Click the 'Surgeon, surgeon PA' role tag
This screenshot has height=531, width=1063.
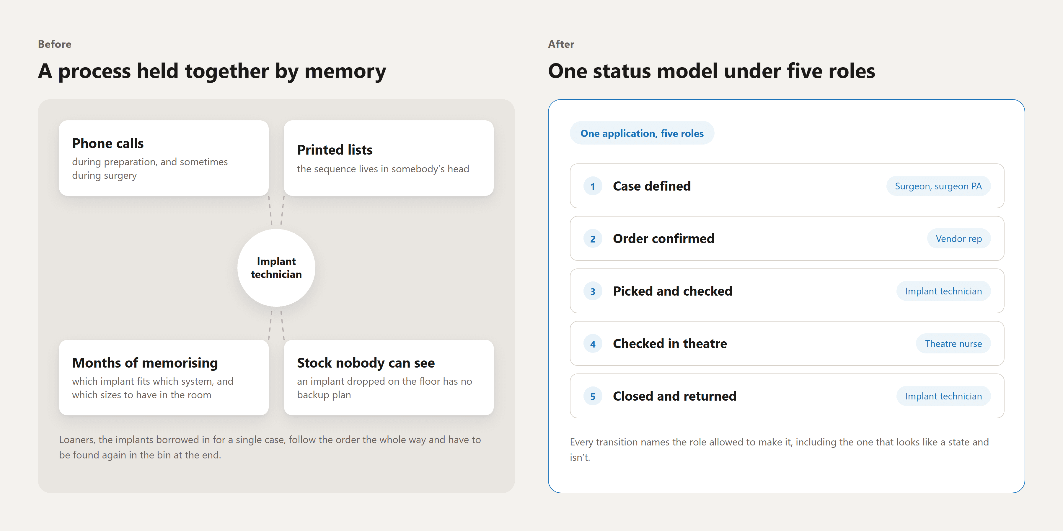938,186
